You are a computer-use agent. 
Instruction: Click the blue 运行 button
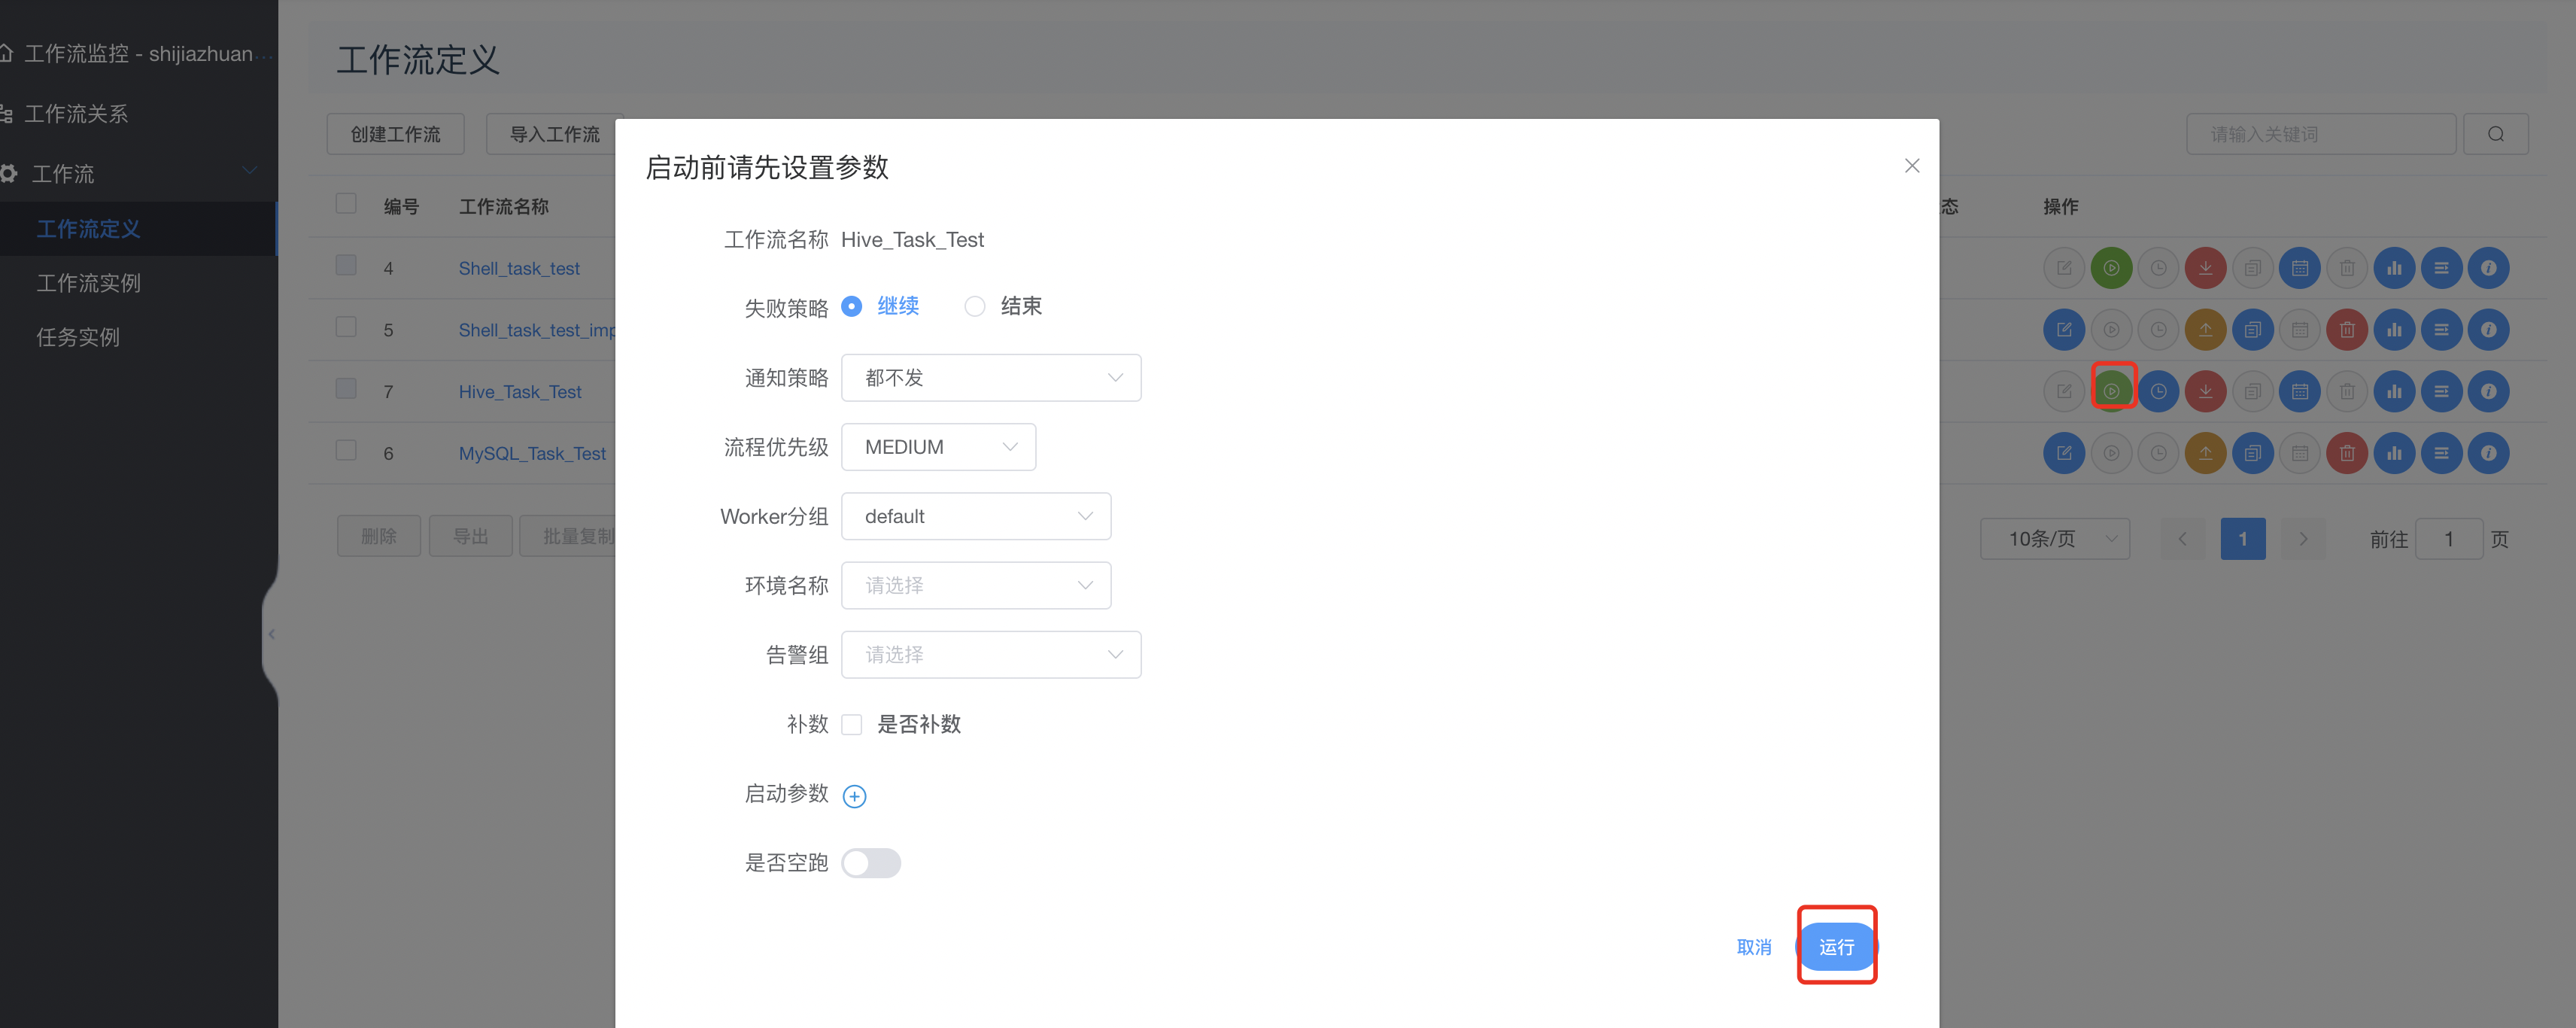coord(1836,946)
